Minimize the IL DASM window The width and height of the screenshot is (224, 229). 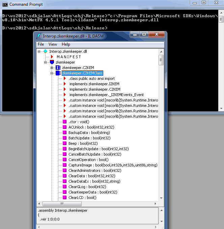[135, 34]
